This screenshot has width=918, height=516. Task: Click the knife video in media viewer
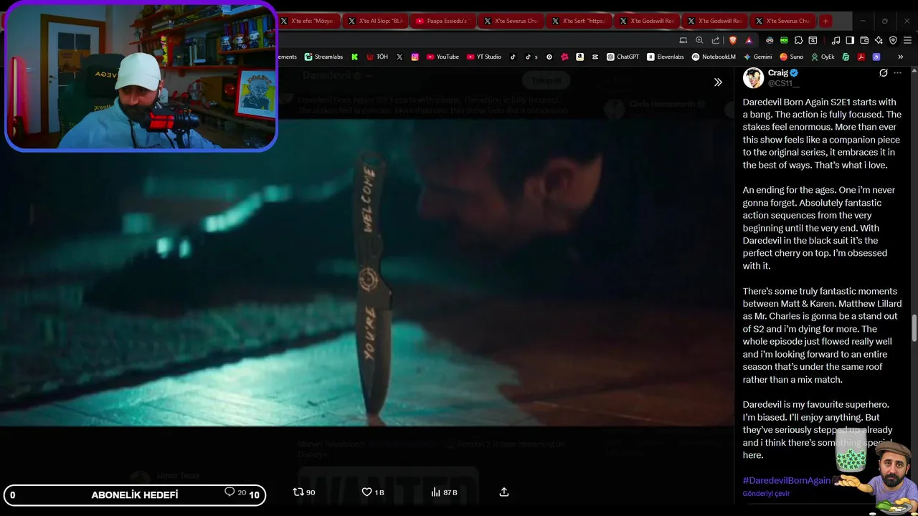click(x=366, y=273)
